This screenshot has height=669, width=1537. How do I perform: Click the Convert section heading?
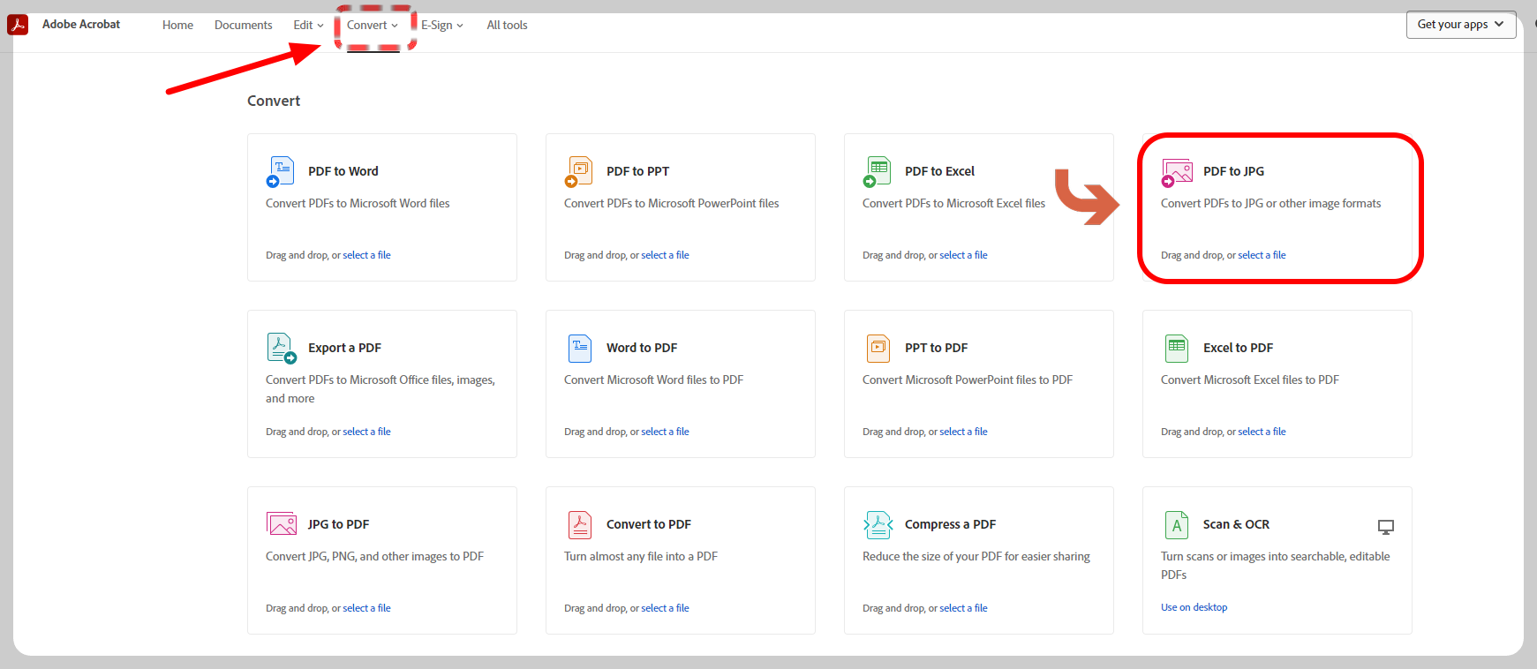[x=274, y=101]
